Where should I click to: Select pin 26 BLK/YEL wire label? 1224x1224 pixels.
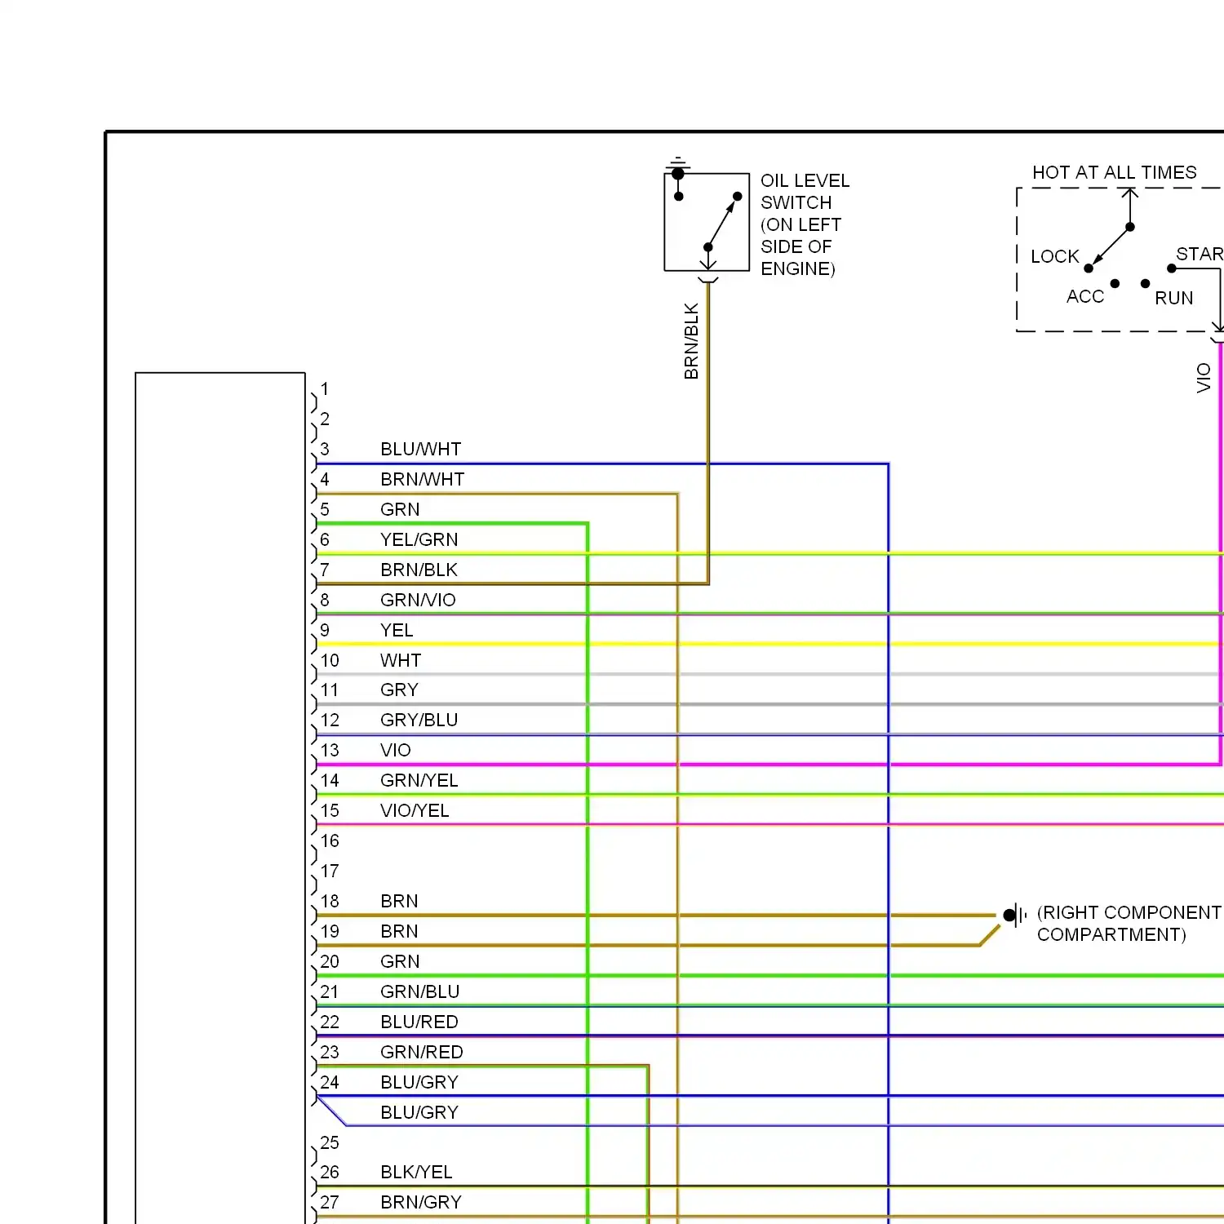[x=416, y=1172]
